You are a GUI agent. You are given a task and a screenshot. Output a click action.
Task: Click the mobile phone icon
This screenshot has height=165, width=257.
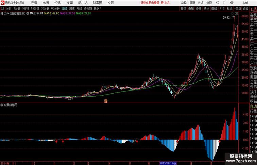224,3
